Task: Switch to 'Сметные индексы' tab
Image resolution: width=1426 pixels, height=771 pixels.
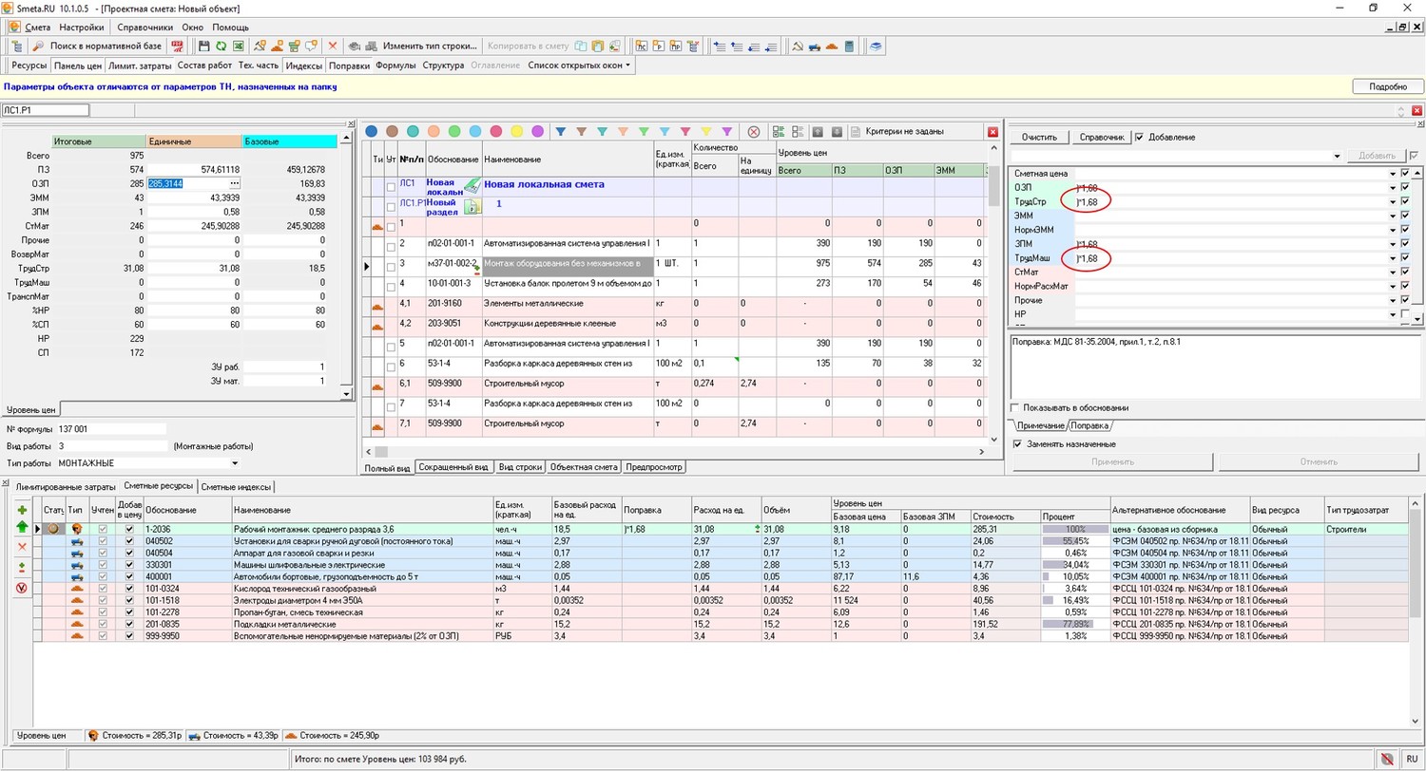Action: pyautogui.click(x=236, y=487)
